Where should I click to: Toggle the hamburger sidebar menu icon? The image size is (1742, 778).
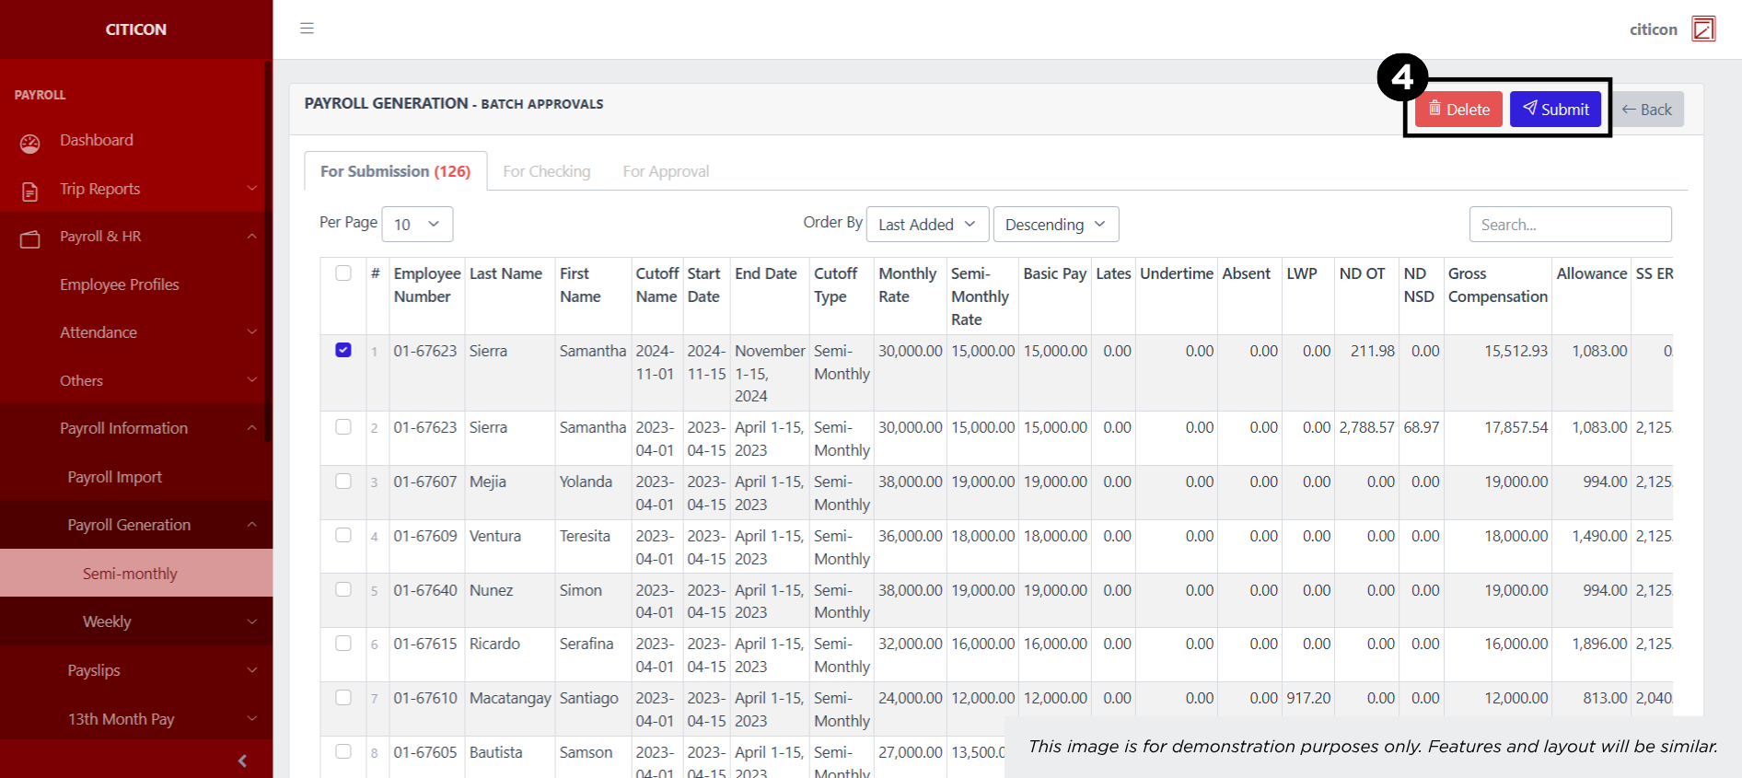pos(307,29)
